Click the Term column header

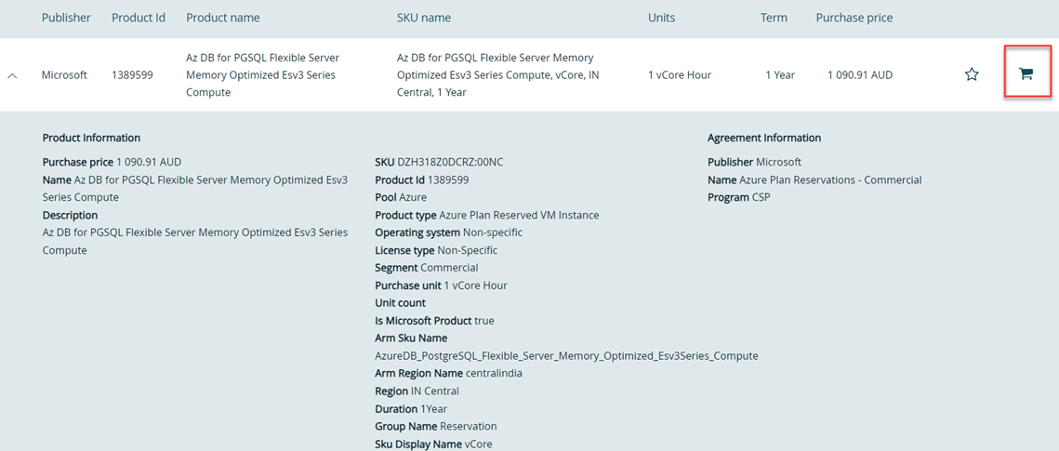point(774,18)
